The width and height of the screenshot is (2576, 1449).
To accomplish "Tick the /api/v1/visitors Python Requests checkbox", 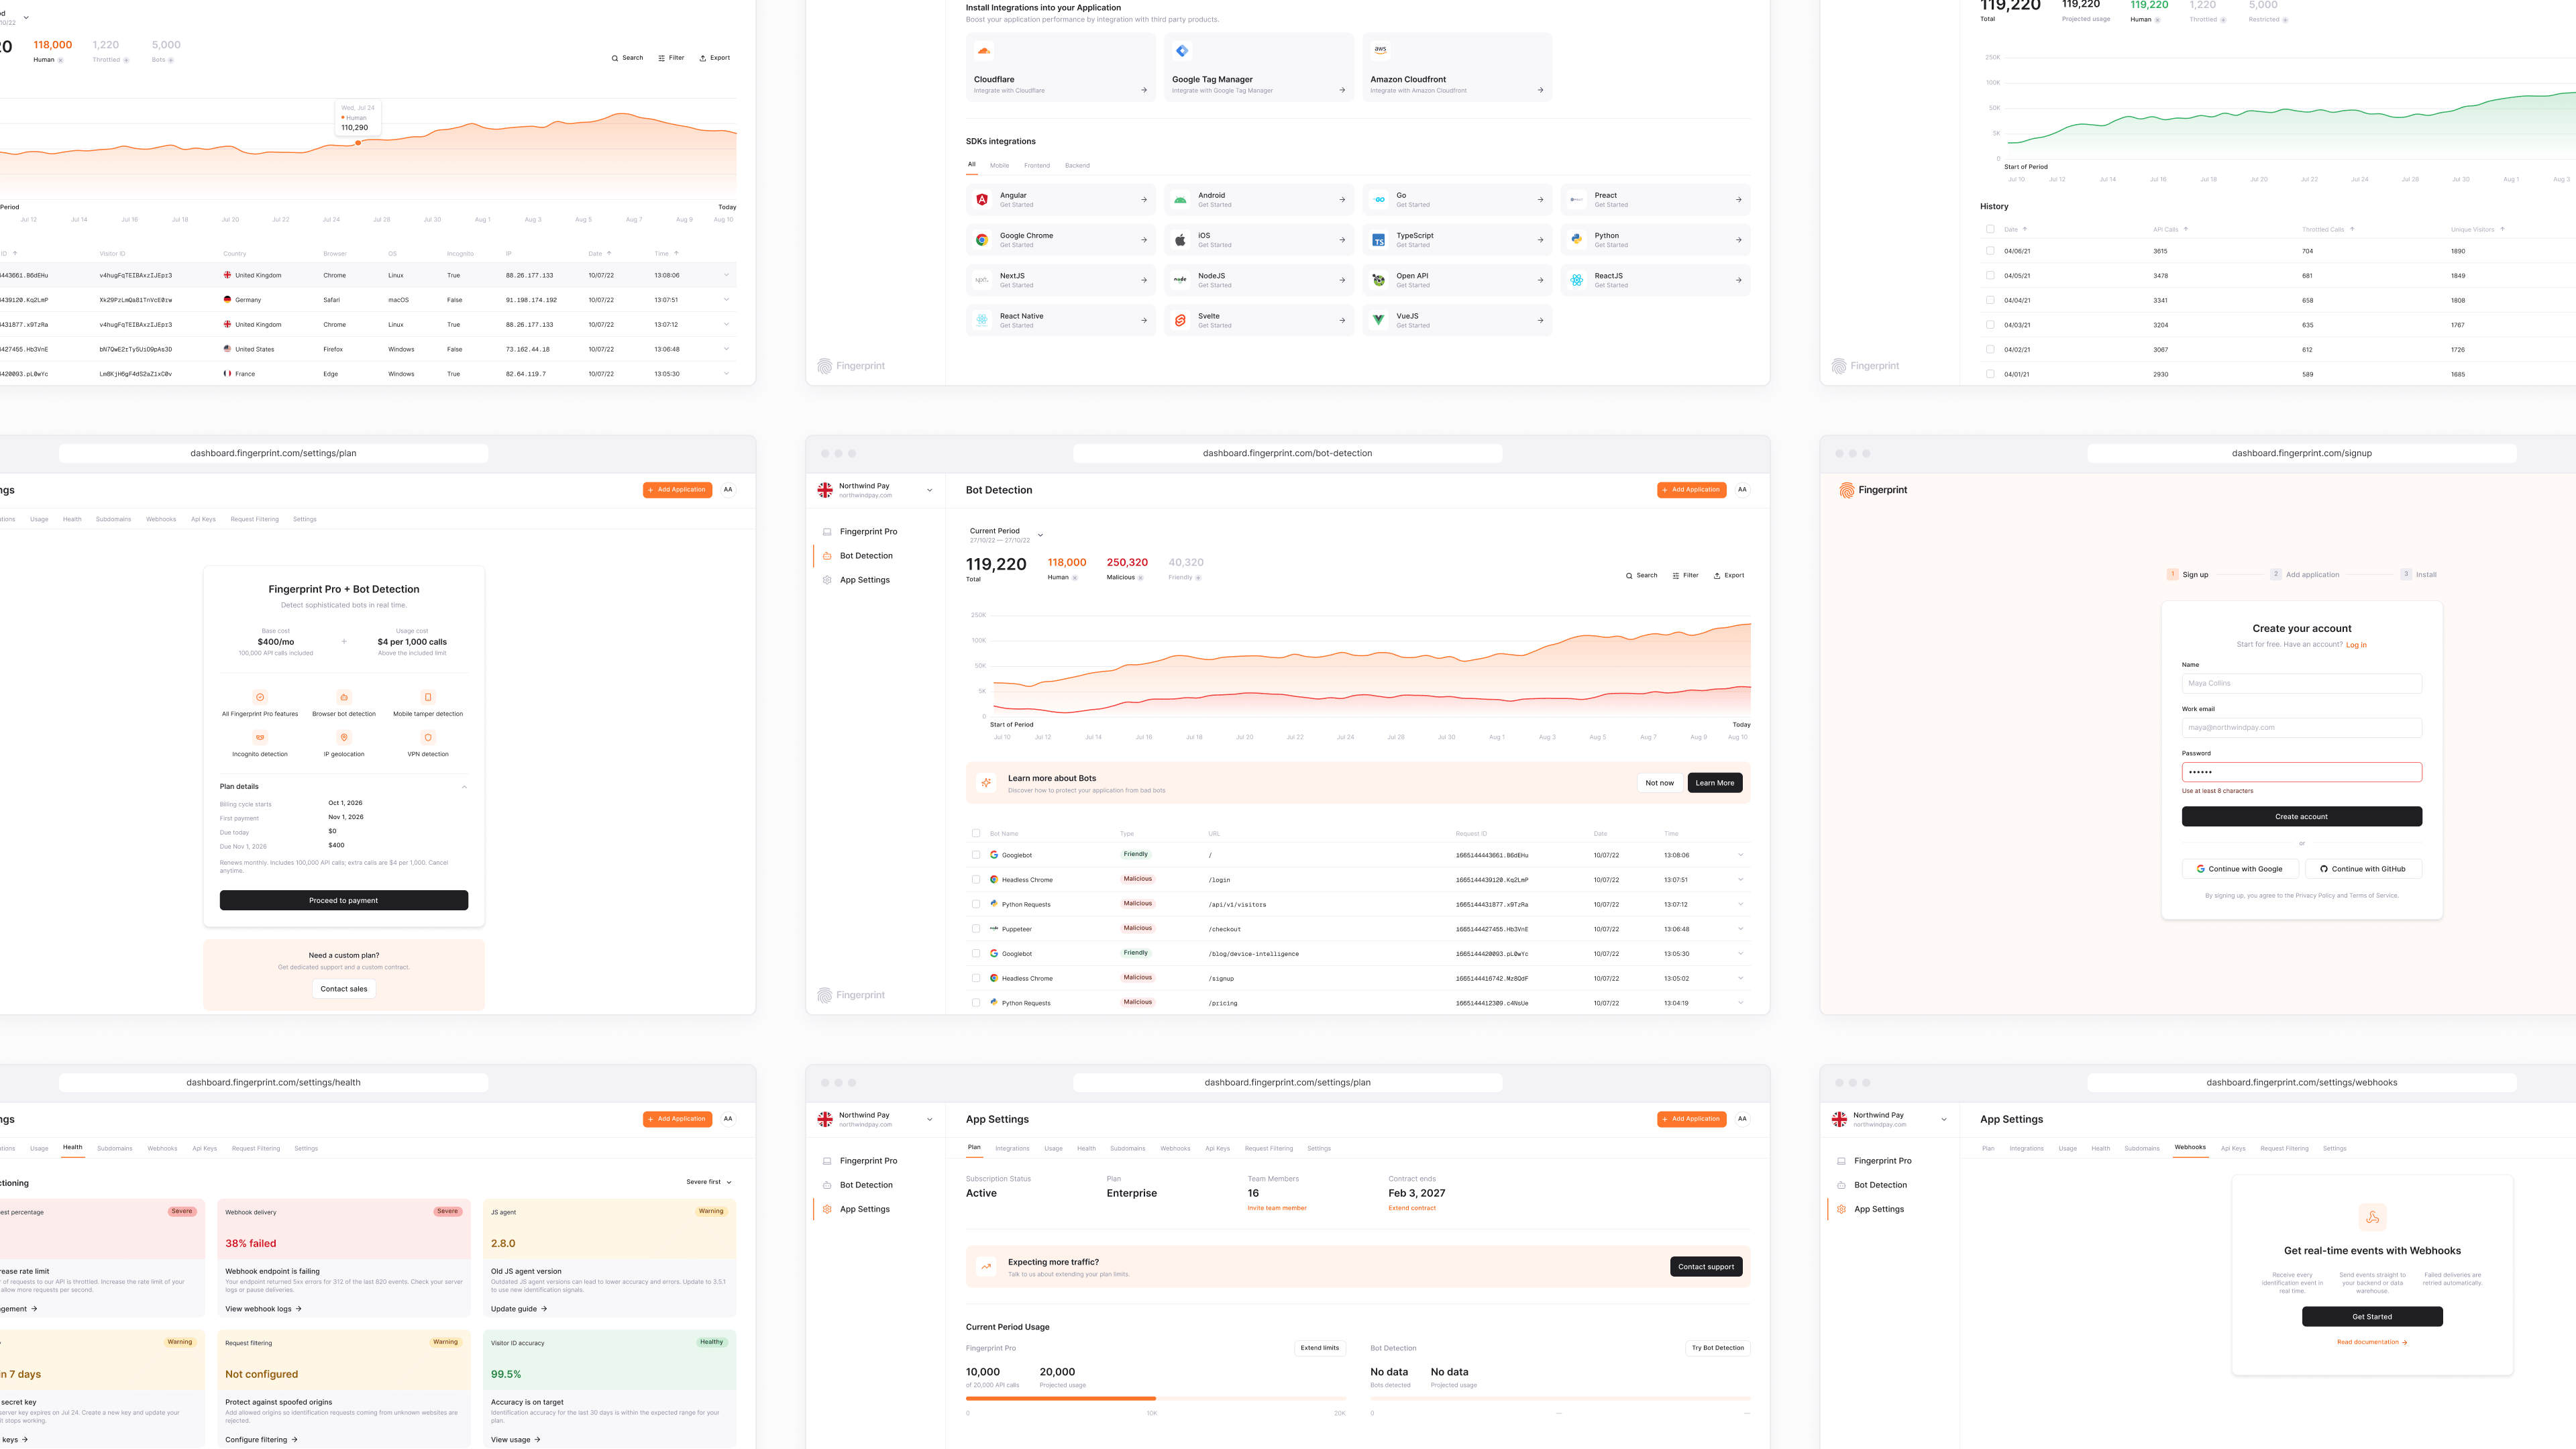I will tap(976, 904).
